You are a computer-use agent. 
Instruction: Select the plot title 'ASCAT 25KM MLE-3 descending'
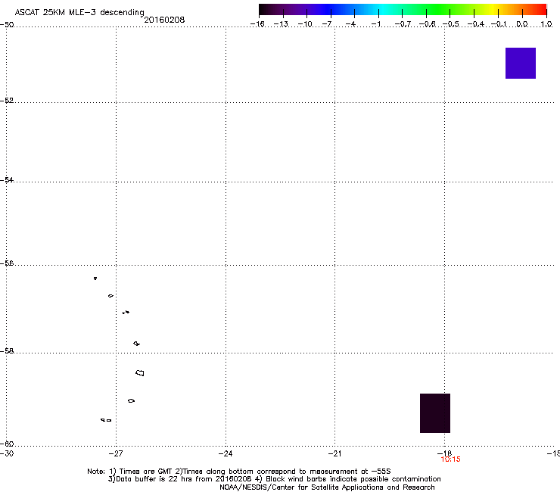coord(79,12)
